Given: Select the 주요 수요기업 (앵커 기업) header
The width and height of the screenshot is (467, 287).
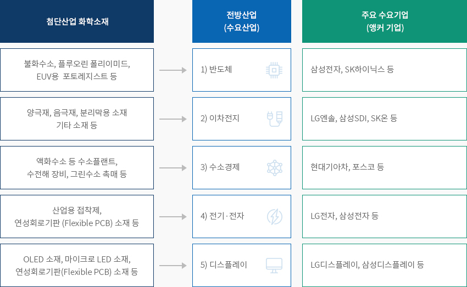Looking at the screenshot, I should tap(385, 21).
